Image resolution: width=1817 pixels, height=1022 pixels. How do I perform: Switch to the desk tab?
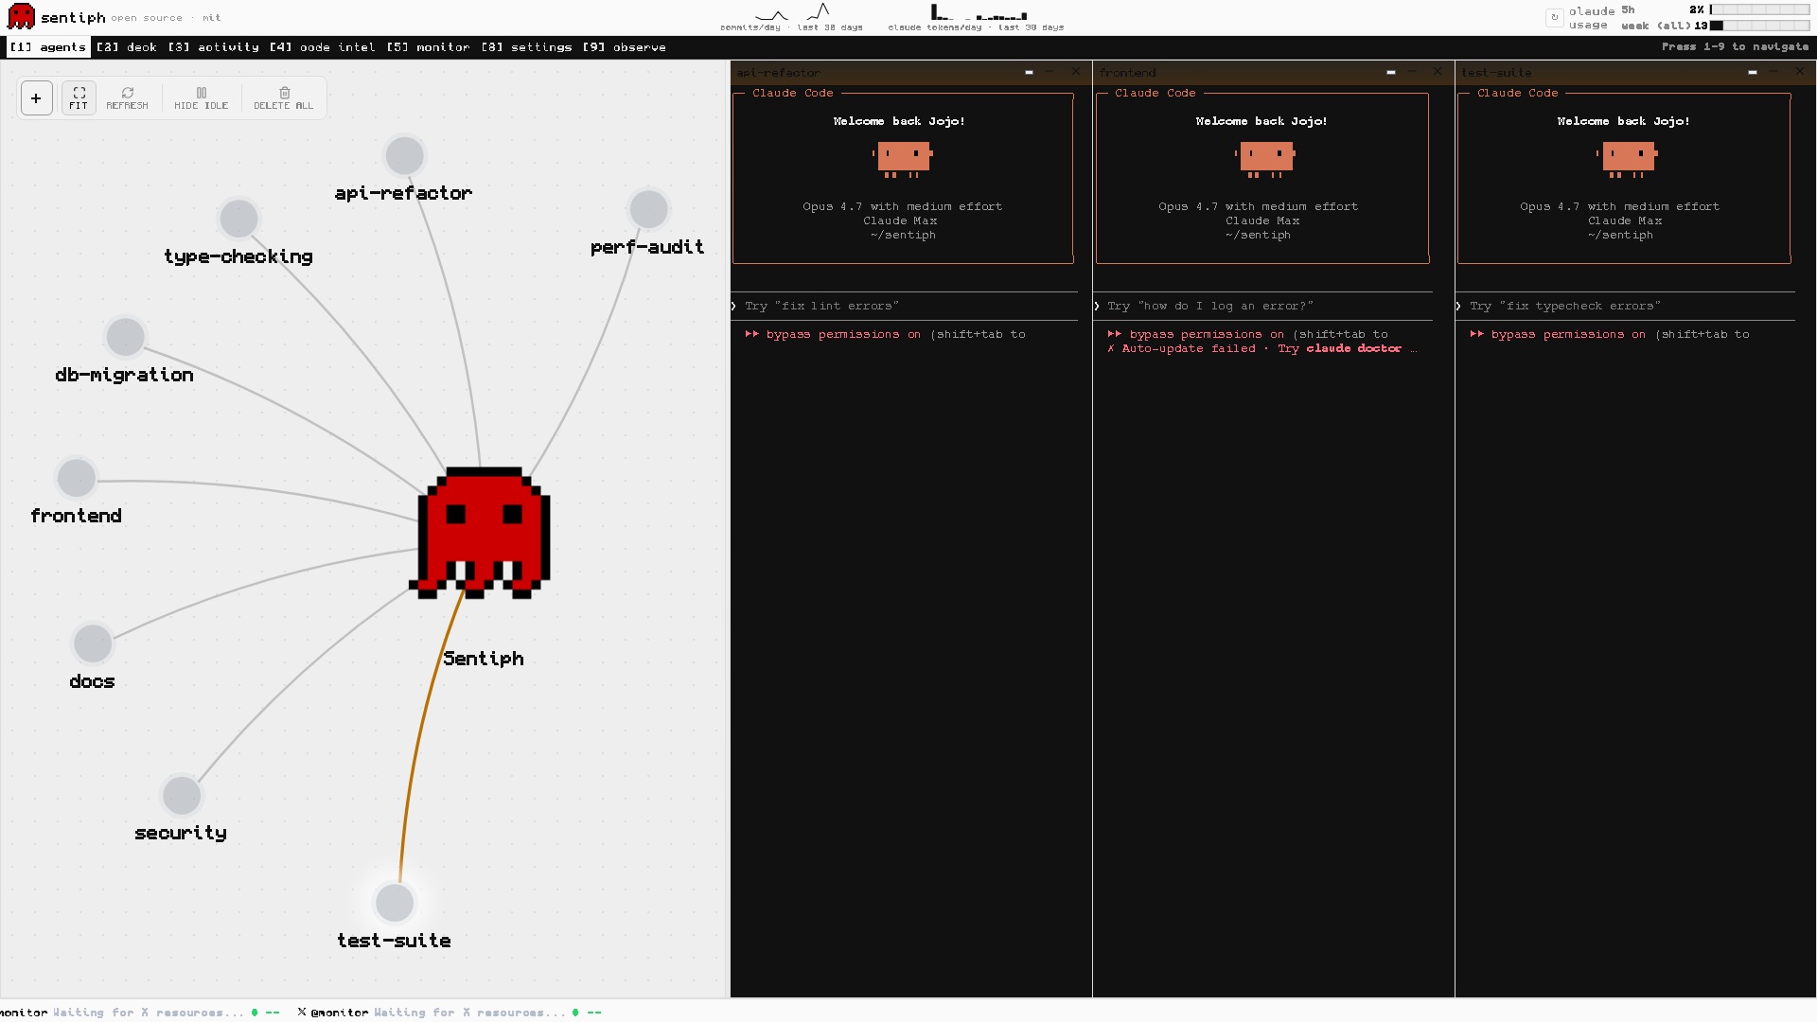pyautogui.click(x=127, y=47)
